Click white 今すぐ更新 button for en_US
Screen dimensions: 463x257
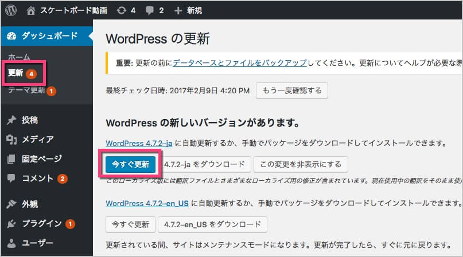point(130,224)
